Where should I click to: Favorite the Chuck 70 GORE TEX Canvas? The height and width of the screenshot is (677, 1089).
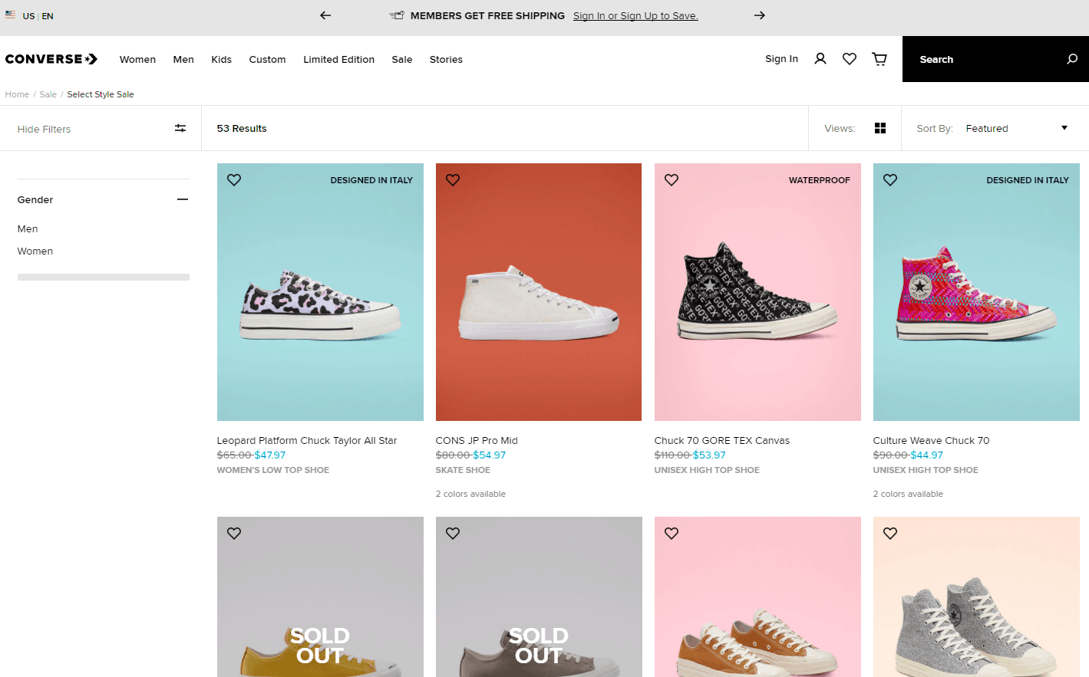click(x=672, y=179)
